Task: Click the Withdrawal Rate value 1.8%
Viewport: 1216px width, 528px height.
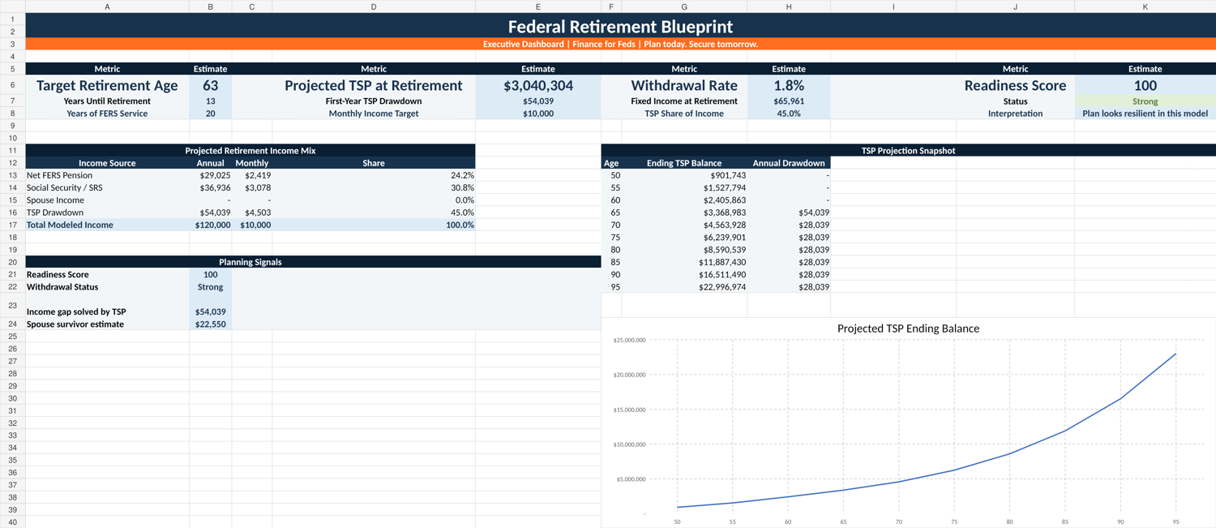Action: click(x=789, y=85)
